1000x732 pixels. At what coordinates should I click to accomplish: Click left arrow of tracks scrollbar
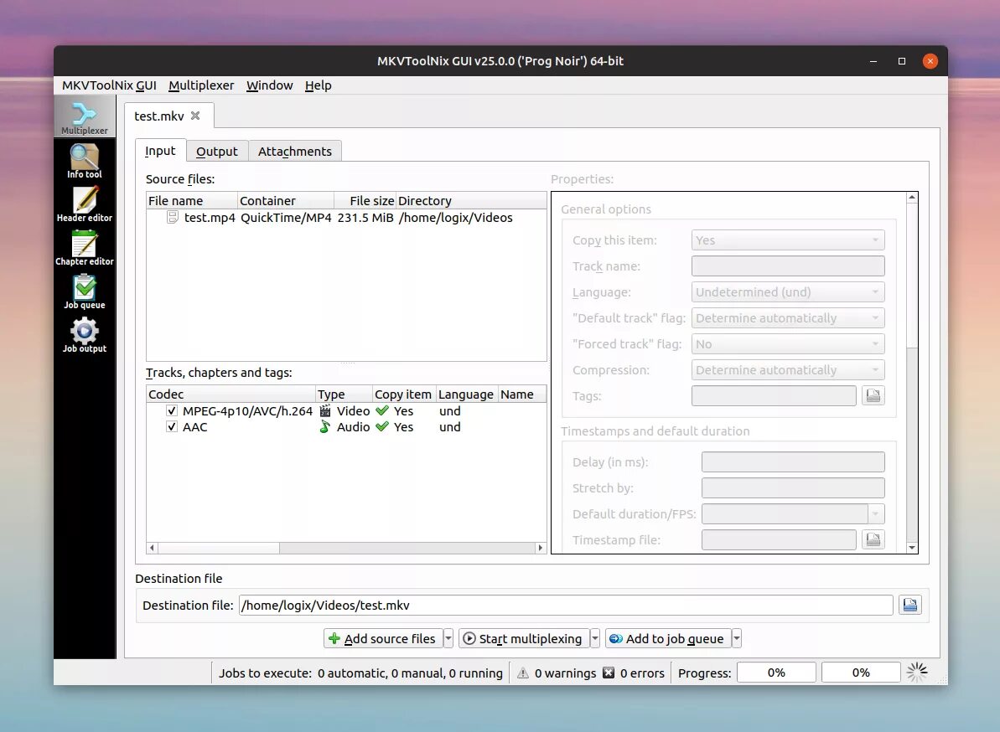coord(152,548)
